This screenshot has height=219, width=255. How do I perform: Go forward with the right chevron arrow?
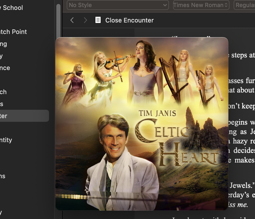pos(85,20)
